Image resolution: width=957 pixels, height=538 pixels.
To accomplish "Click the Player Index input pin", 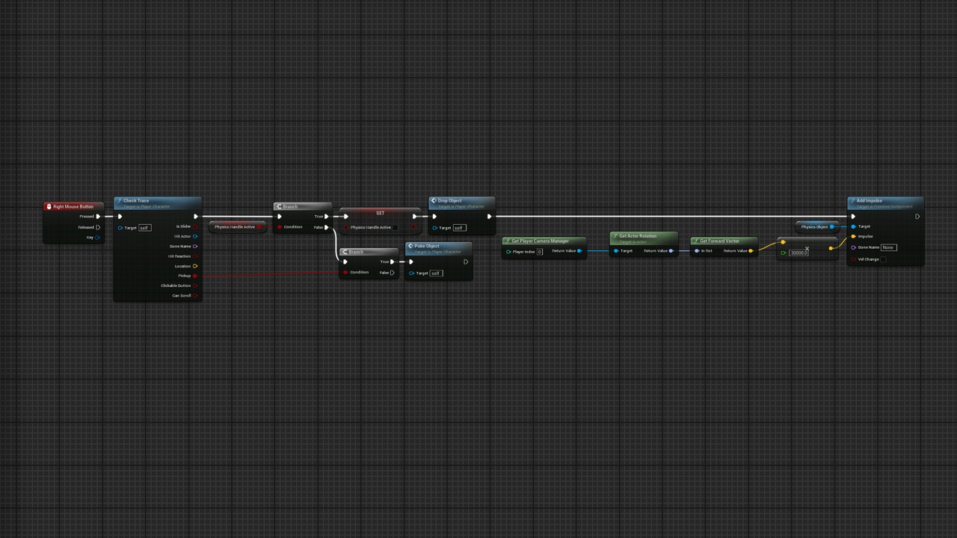I will pos(508,252).
